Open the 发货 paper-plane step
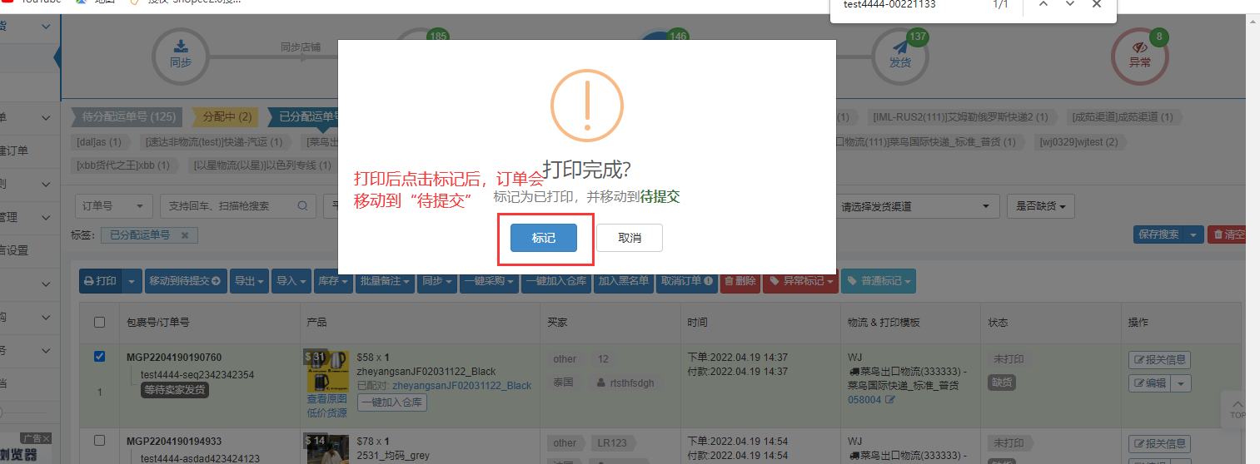This screenshot has height=464, width=1260. (900, 55)
